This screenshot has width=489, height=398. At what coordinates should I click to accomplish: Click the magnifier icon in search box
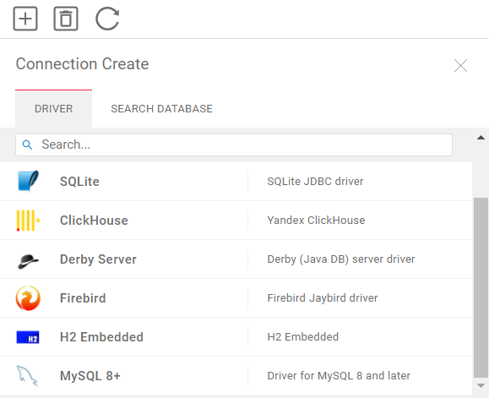click(x=27, y=144)
